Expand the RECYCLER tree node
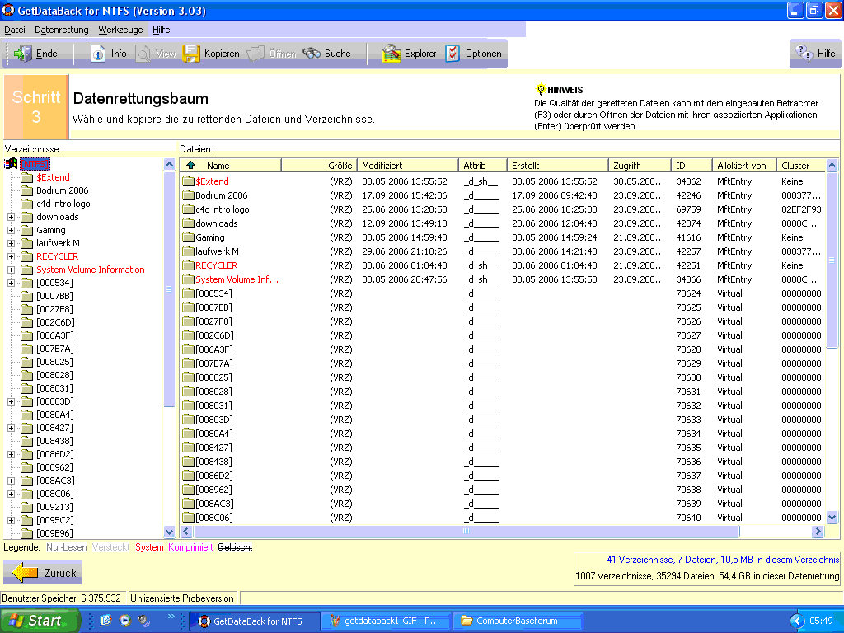Viewport: 844px width, 633px height. (11, 257)
